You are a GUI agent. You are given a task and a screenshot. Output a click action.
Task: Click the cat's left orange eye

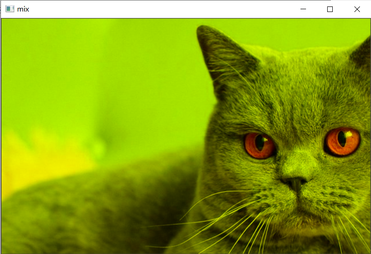(259, 144)
